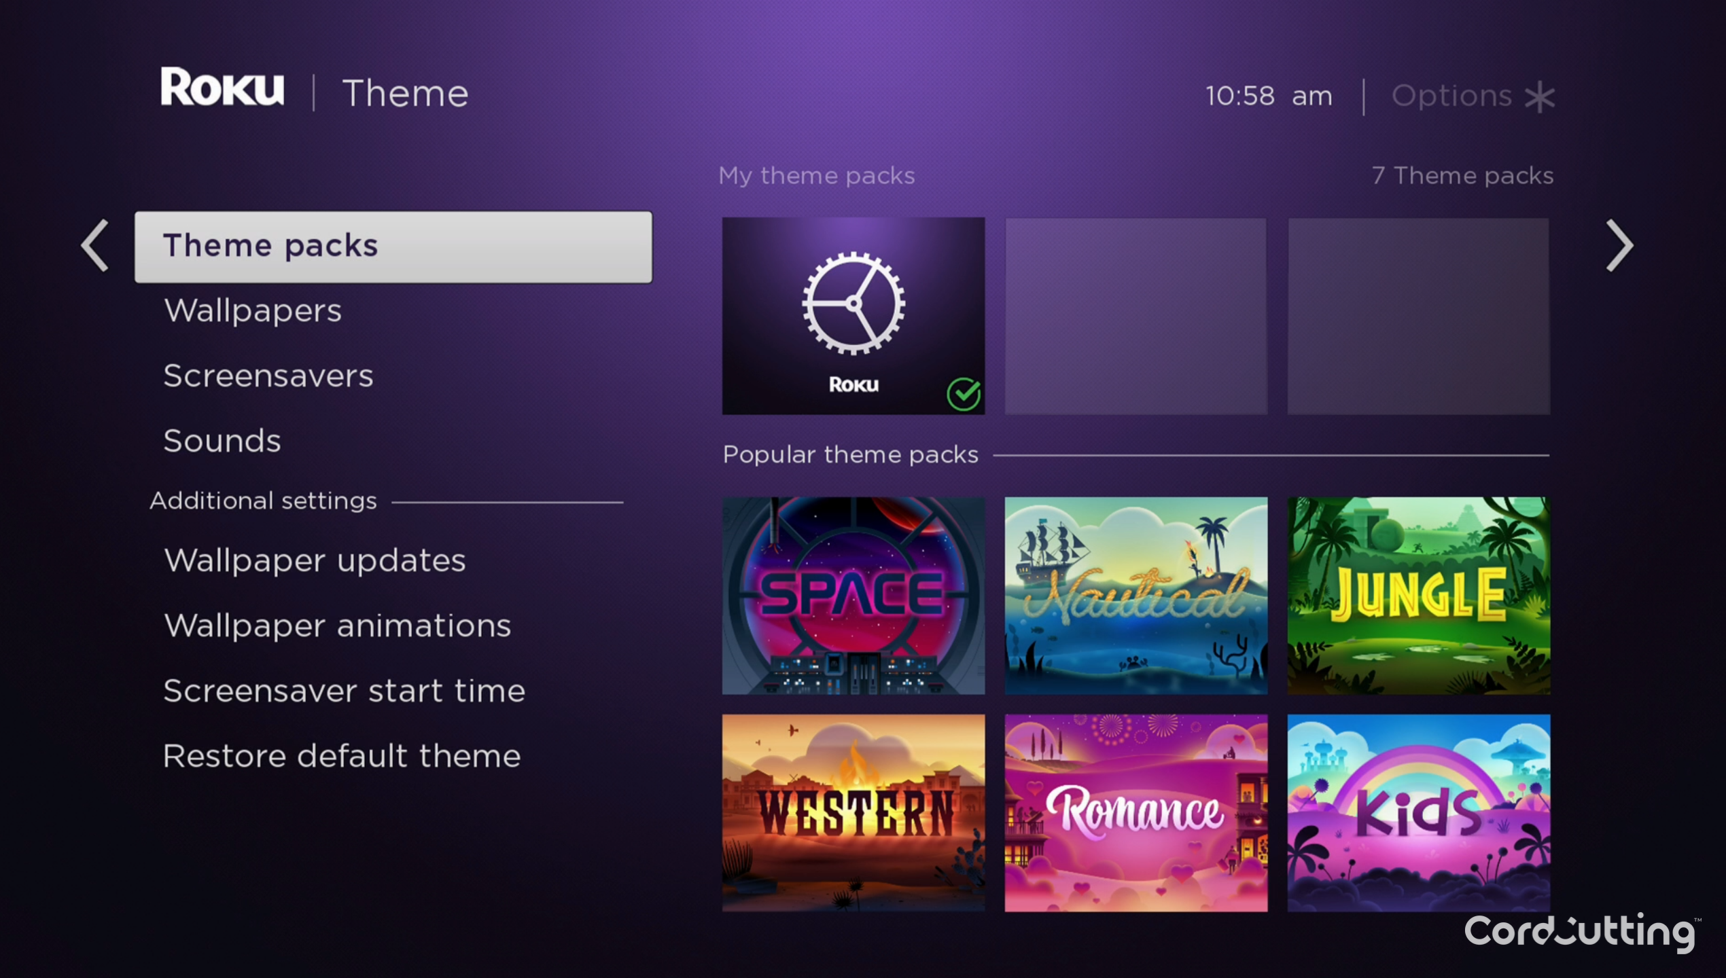This screenshot has height=978, width=1726.
Task: Open Options menu with asterisk icon
Action: click(1473, 94)
